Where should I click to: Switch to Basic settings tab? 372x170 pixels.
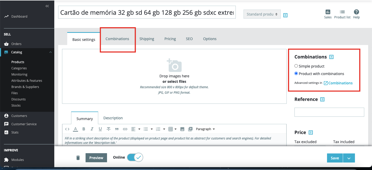tap(84, 40)
